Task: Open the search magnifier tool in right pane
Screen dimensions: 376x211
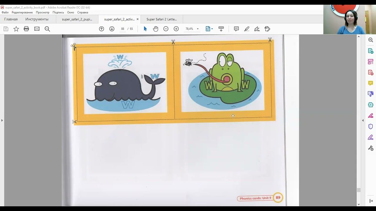Action: (x=371, y=40)
